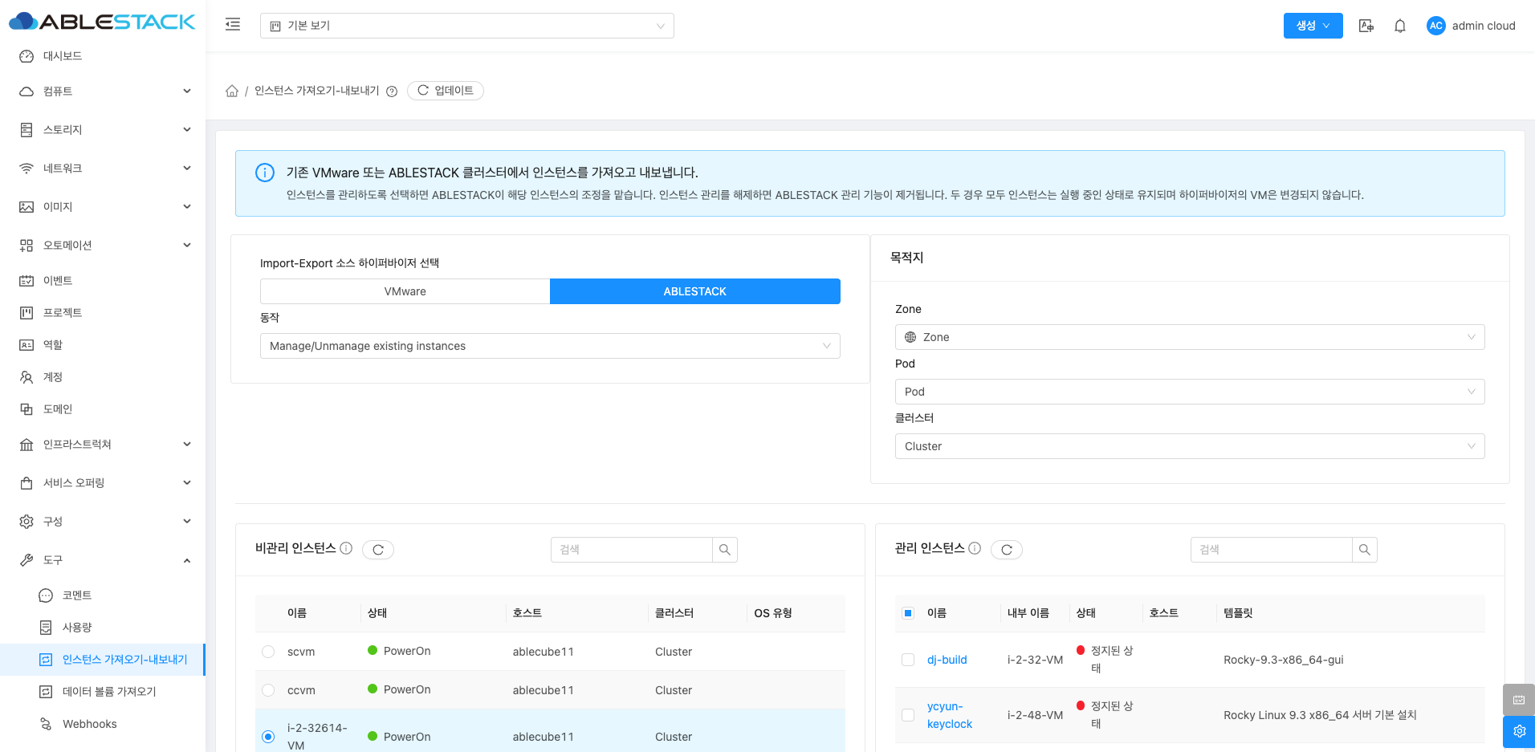Click the unmanaged instances search magnifier icon
This screenshot has width=1535, height=752.
tap(724, 550)
